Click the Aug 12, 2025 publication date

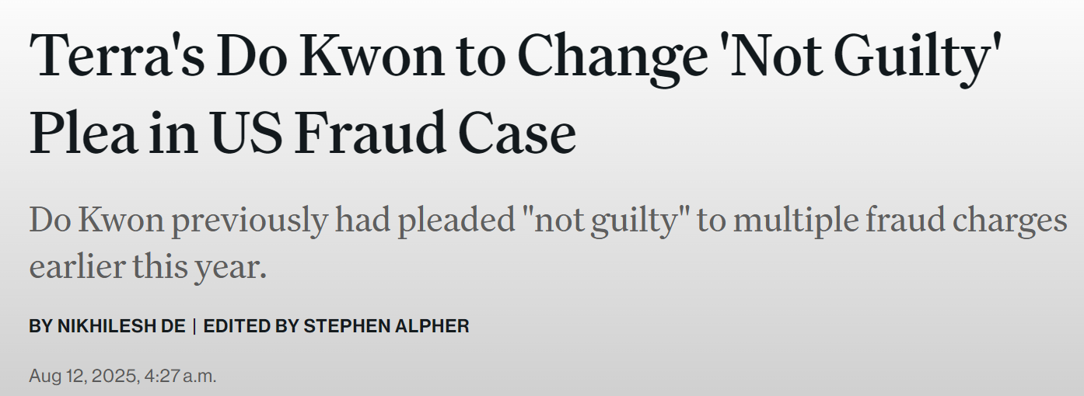[x=84, y=377]
